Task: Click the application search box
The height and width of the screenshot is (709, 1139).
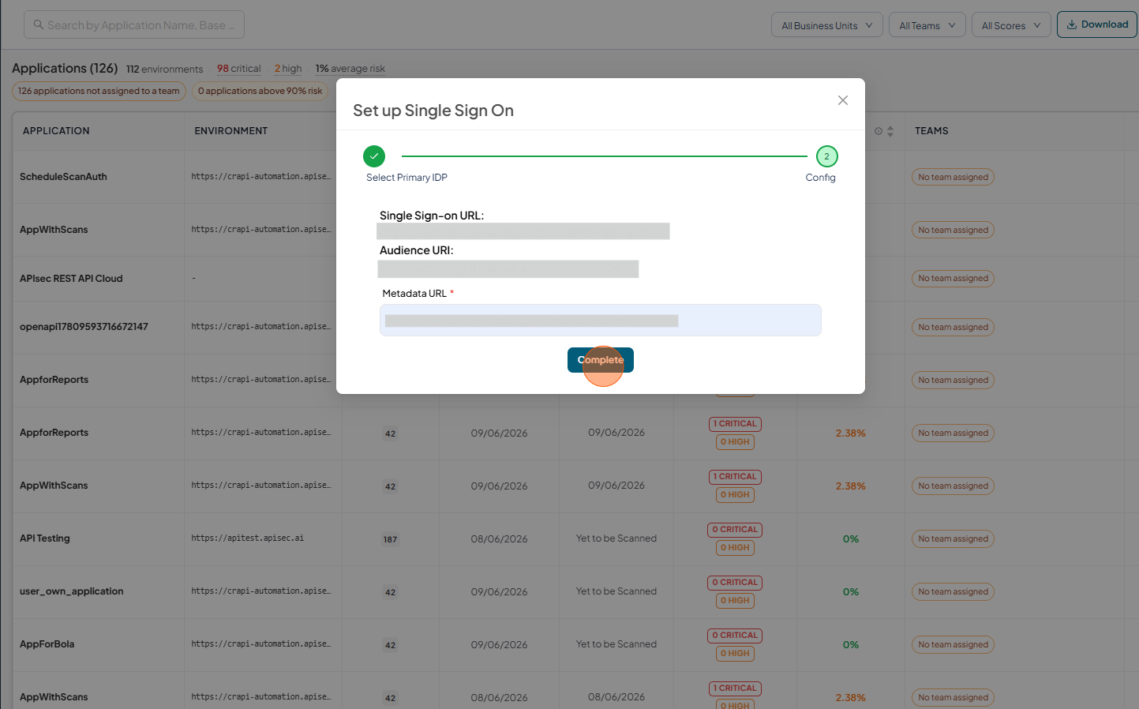Action: [x=134, y=24]
